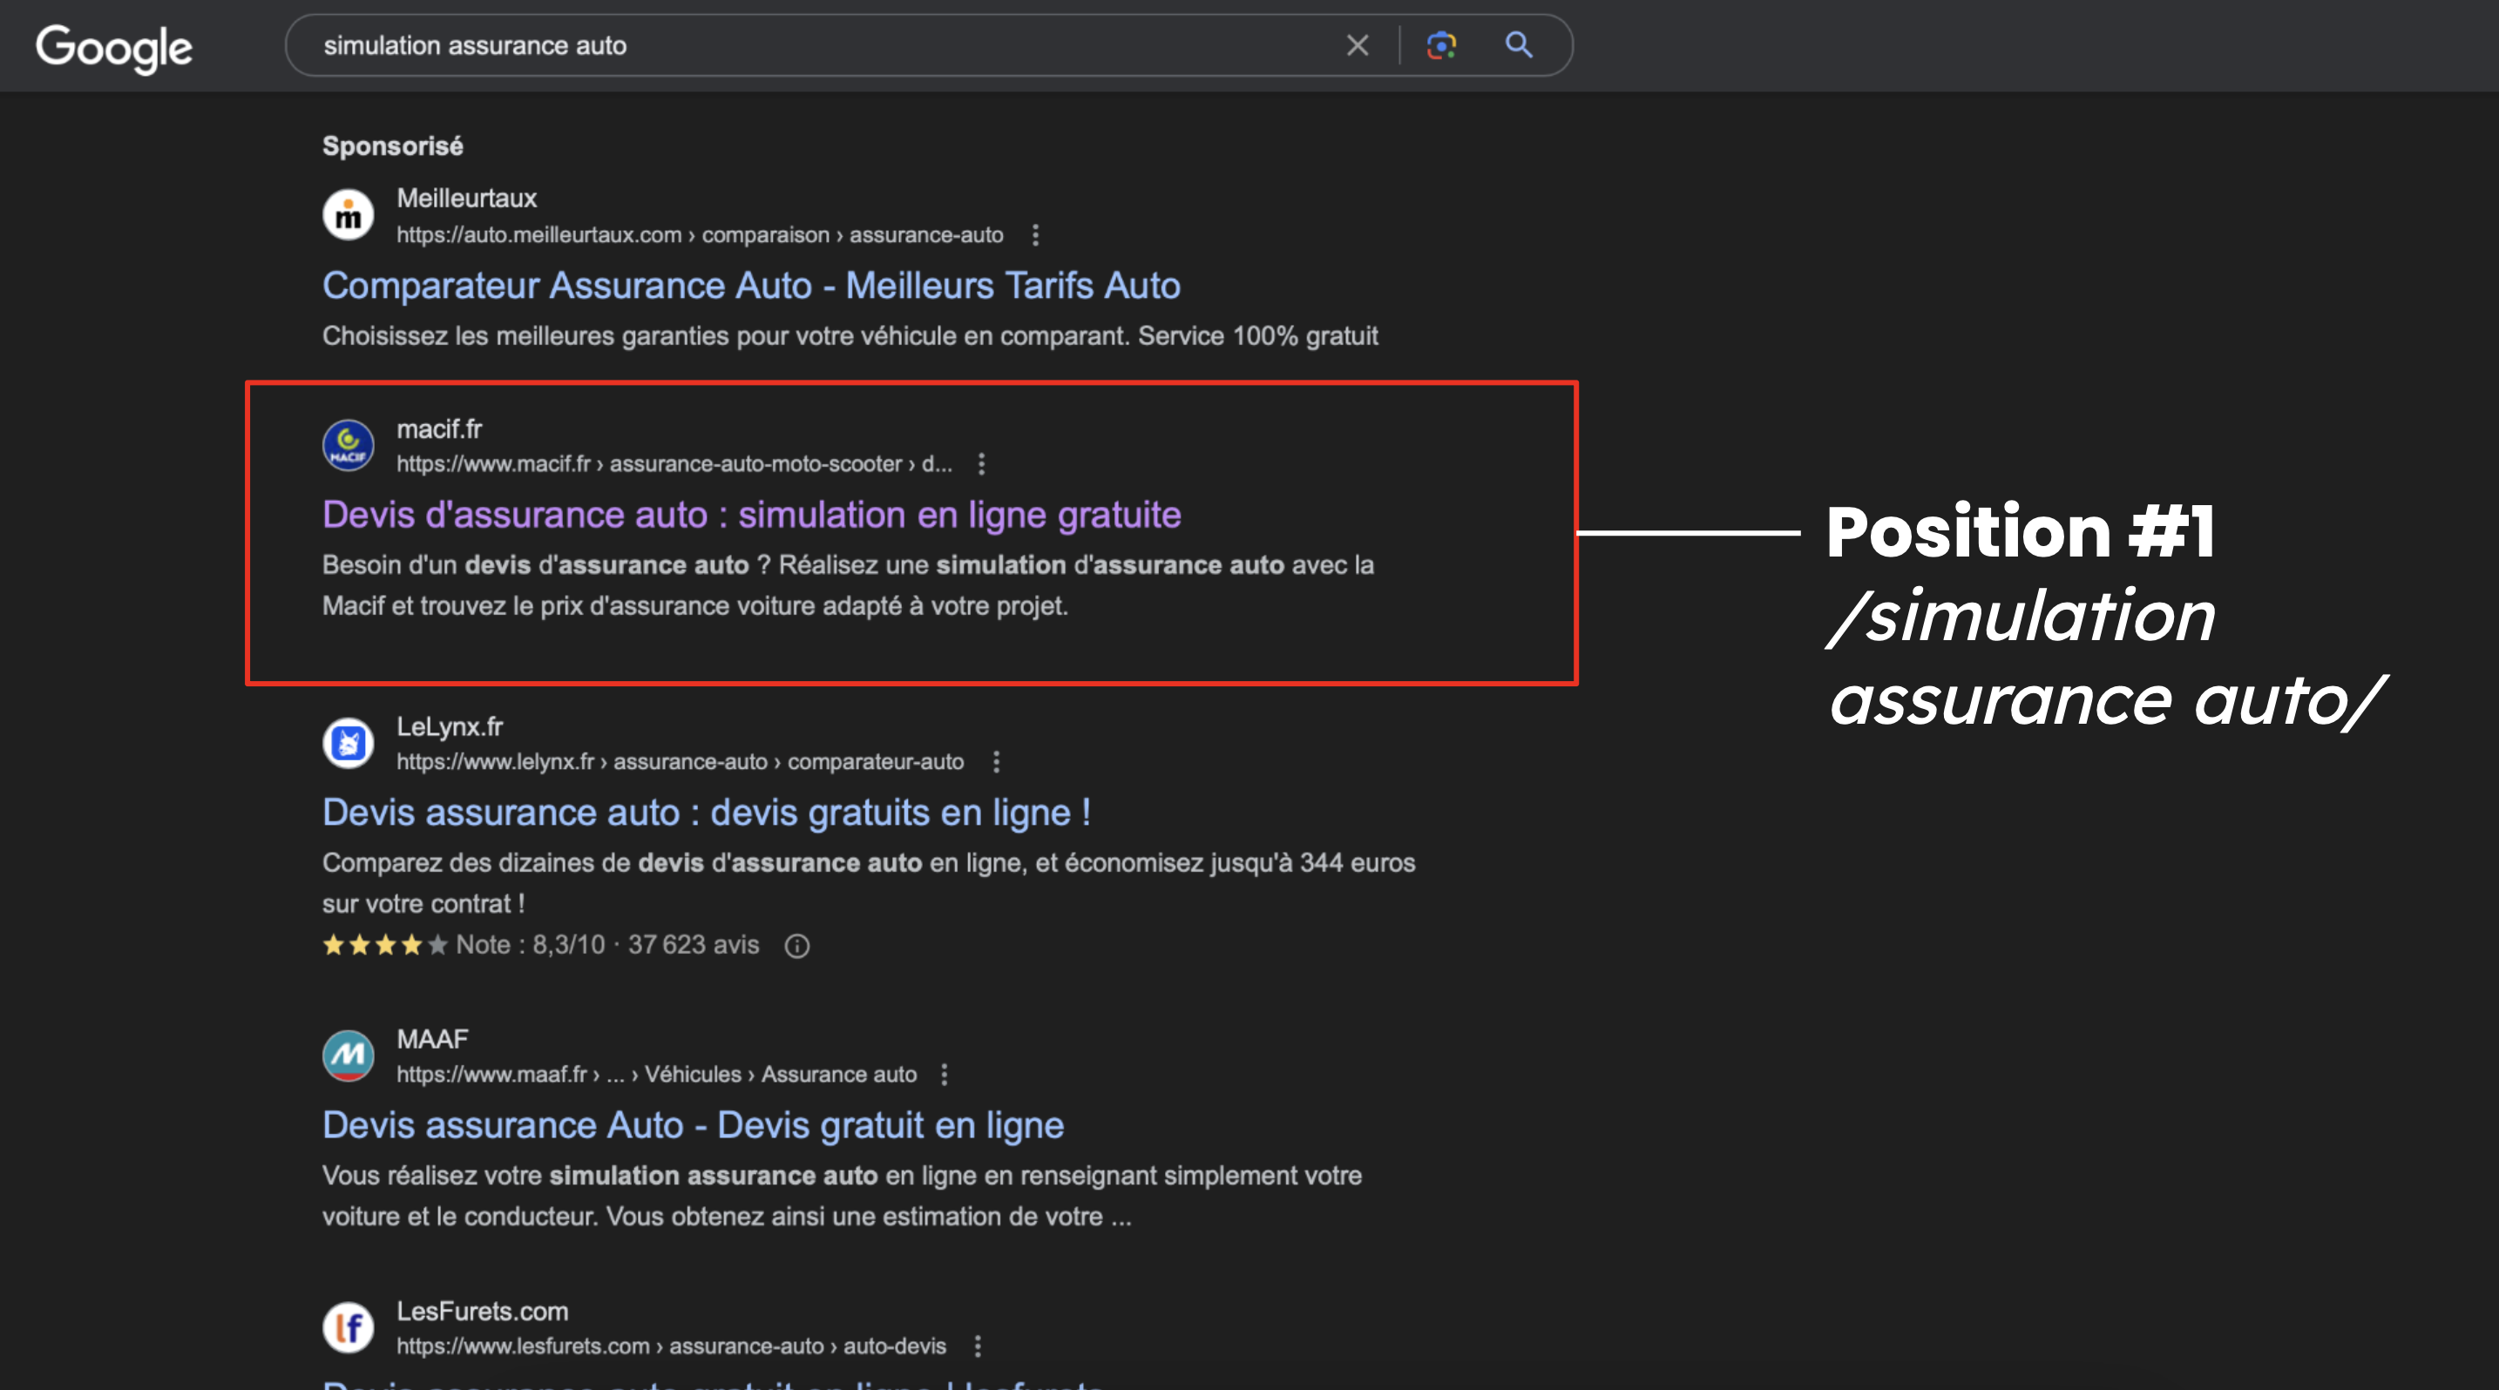2499x1390 pixels.
Task: Open three-dot menu for LesFurets.com result
Action: click(978, 1346)
